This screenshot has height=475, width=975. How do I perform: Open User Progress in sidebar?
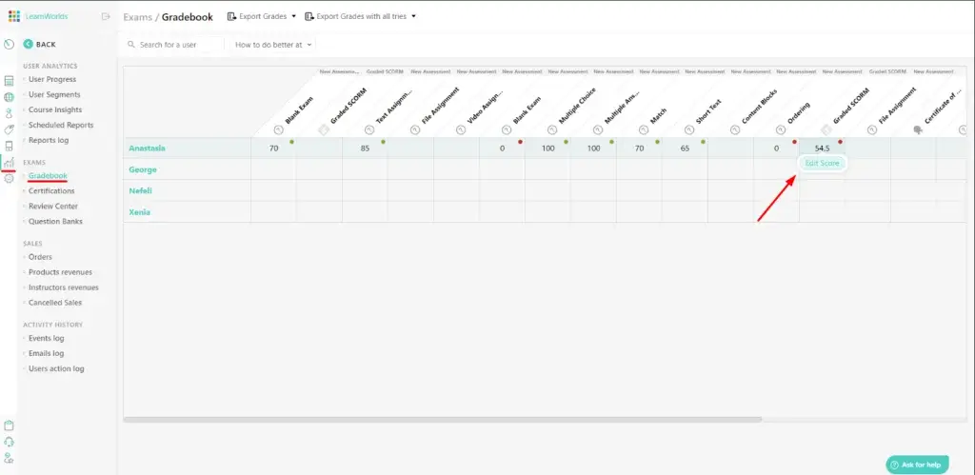[52, 80]
